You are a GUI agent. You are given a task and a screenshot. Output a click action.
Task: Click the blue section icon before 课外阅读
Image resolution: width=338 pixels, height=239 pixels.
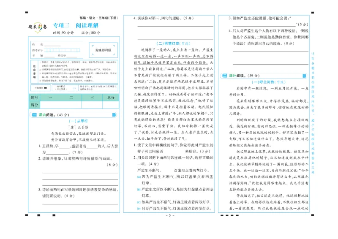225,76
